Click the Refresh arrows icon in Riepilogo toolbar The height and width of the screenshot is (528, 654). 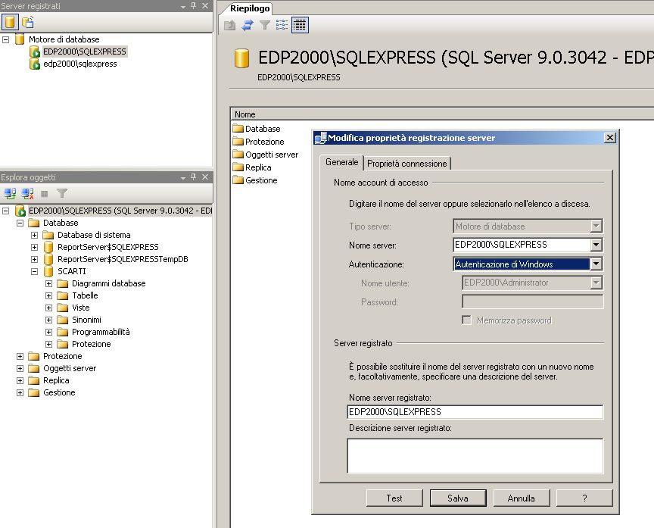click(248, 26)
